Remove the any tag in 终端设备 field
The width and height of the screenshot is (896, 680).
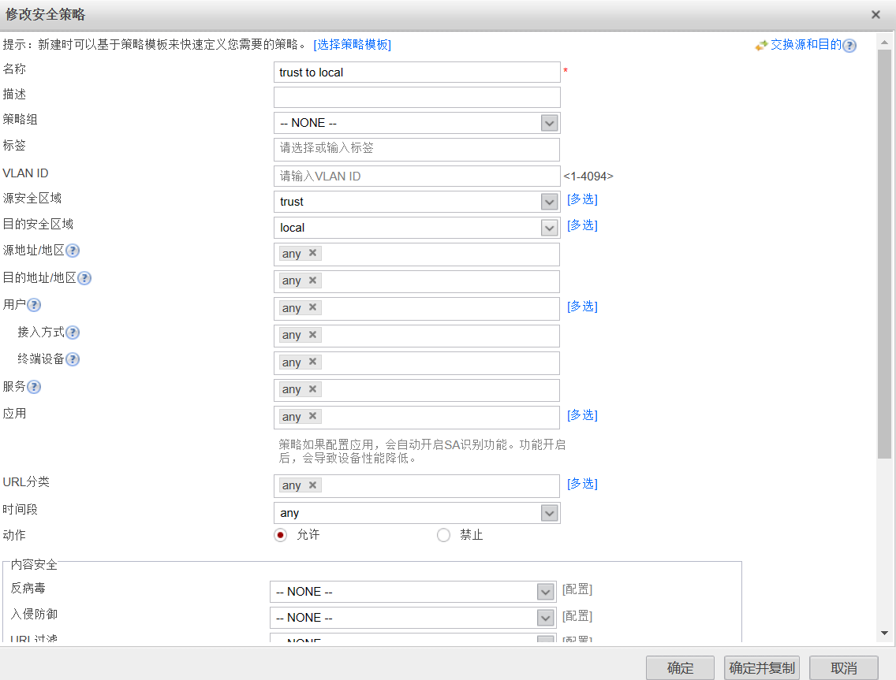pyautogui.click(x=312, y=362)
